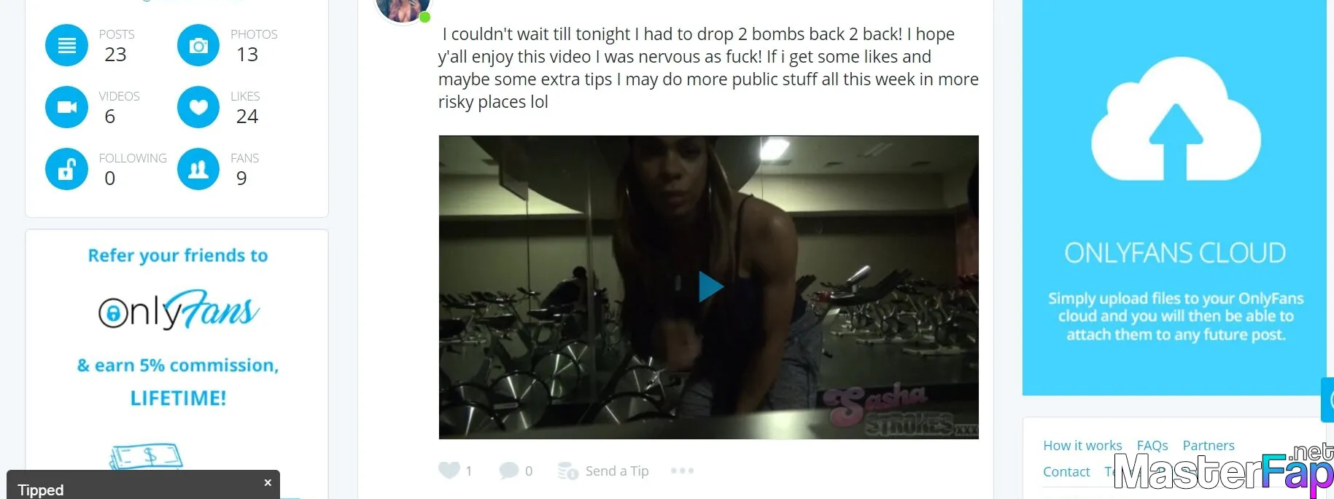1334x499 pixels.
Task: View the Fans people icon
Action: coord(198,169)
